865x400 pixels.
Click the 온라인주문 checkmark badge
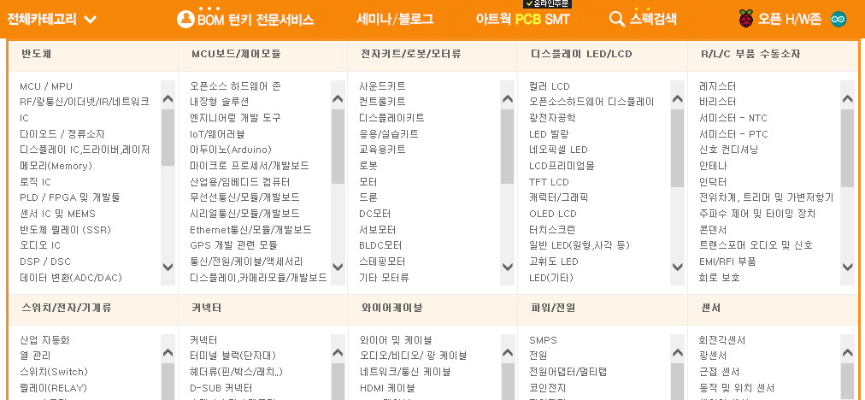click(x=547, y=3)
